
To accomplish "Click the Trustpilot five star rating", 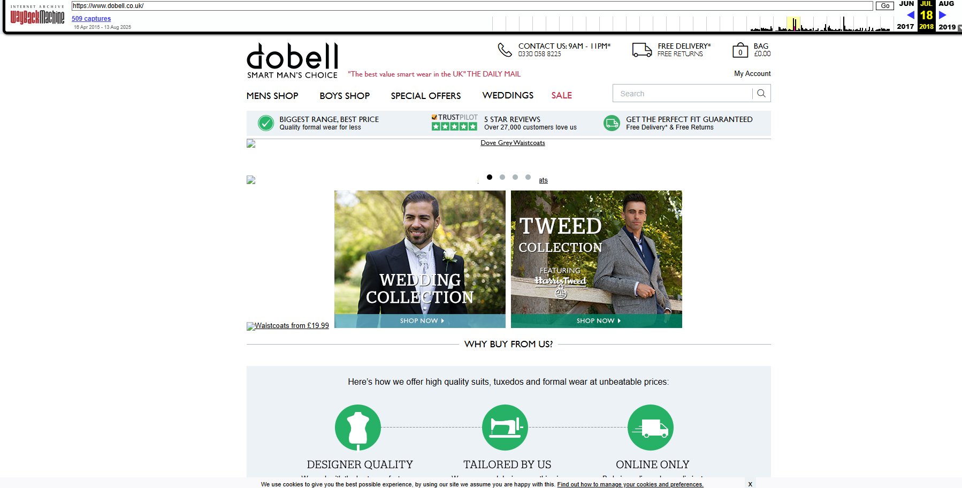I will (454, 126).
